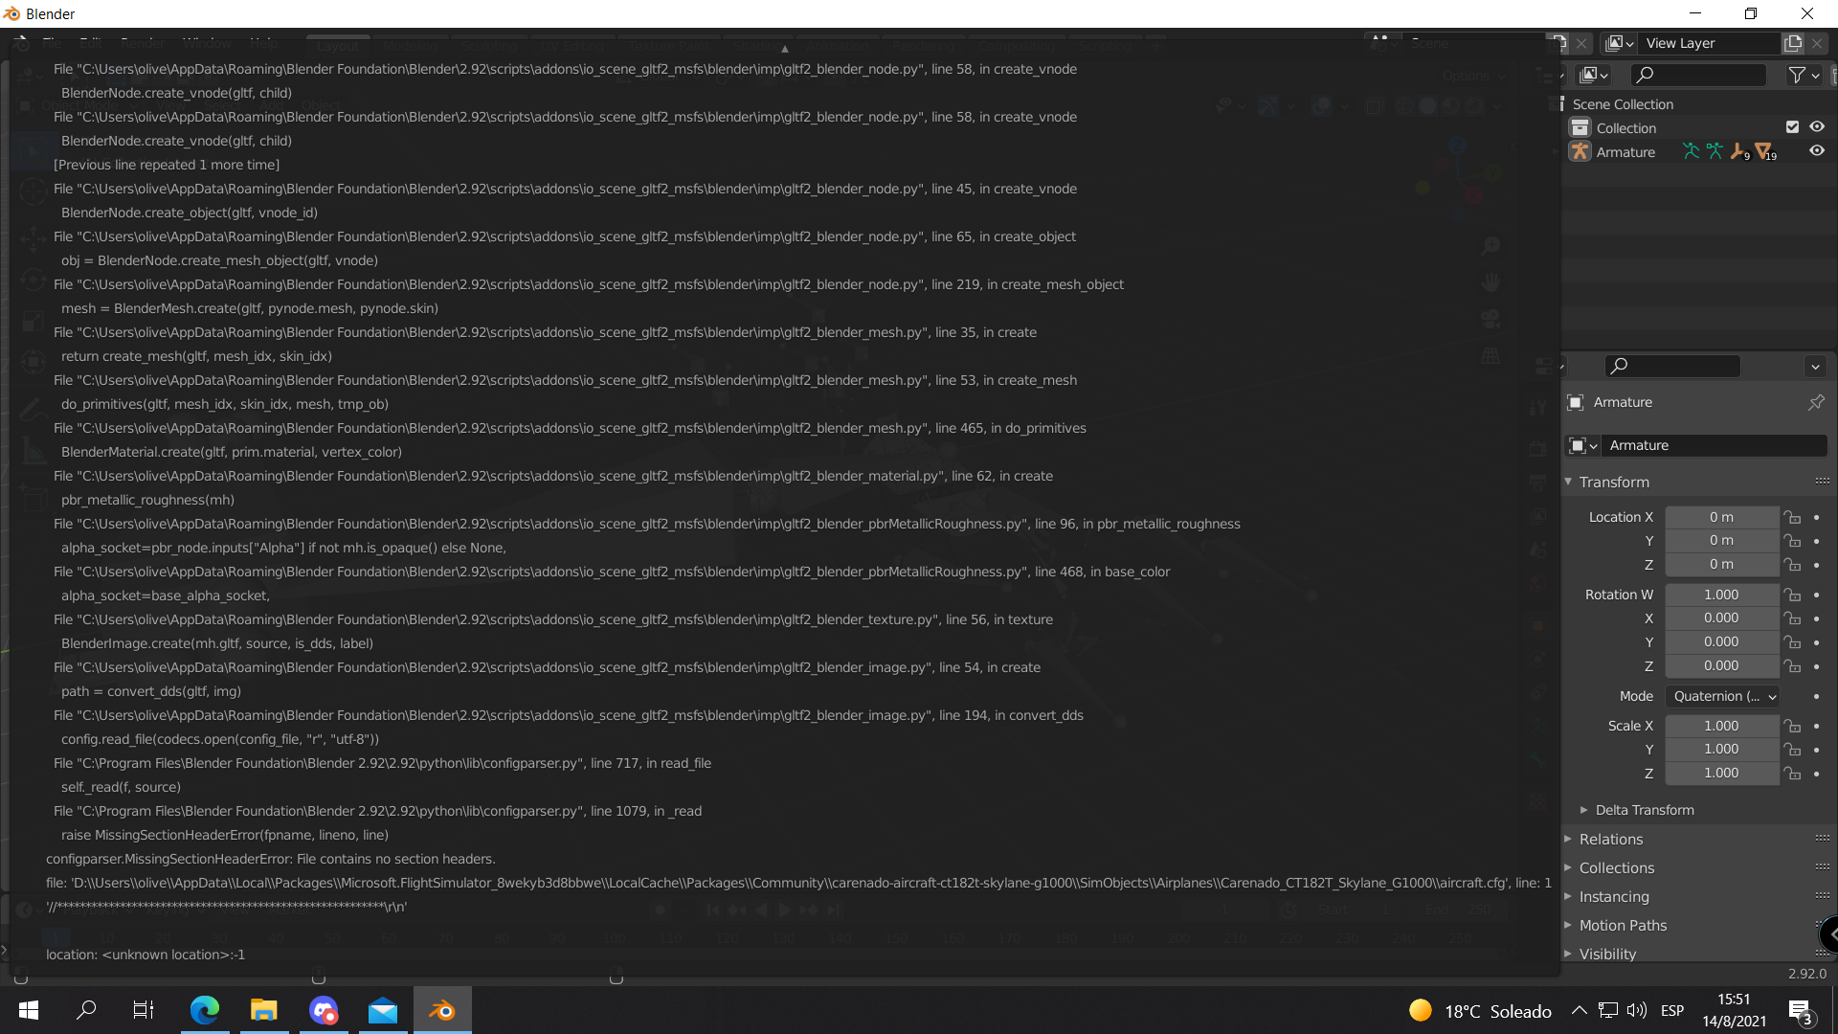Screen dimensions: 1838x1034
Task: Switch to the Modeling workspace tab
Action: tap(411, 45)
